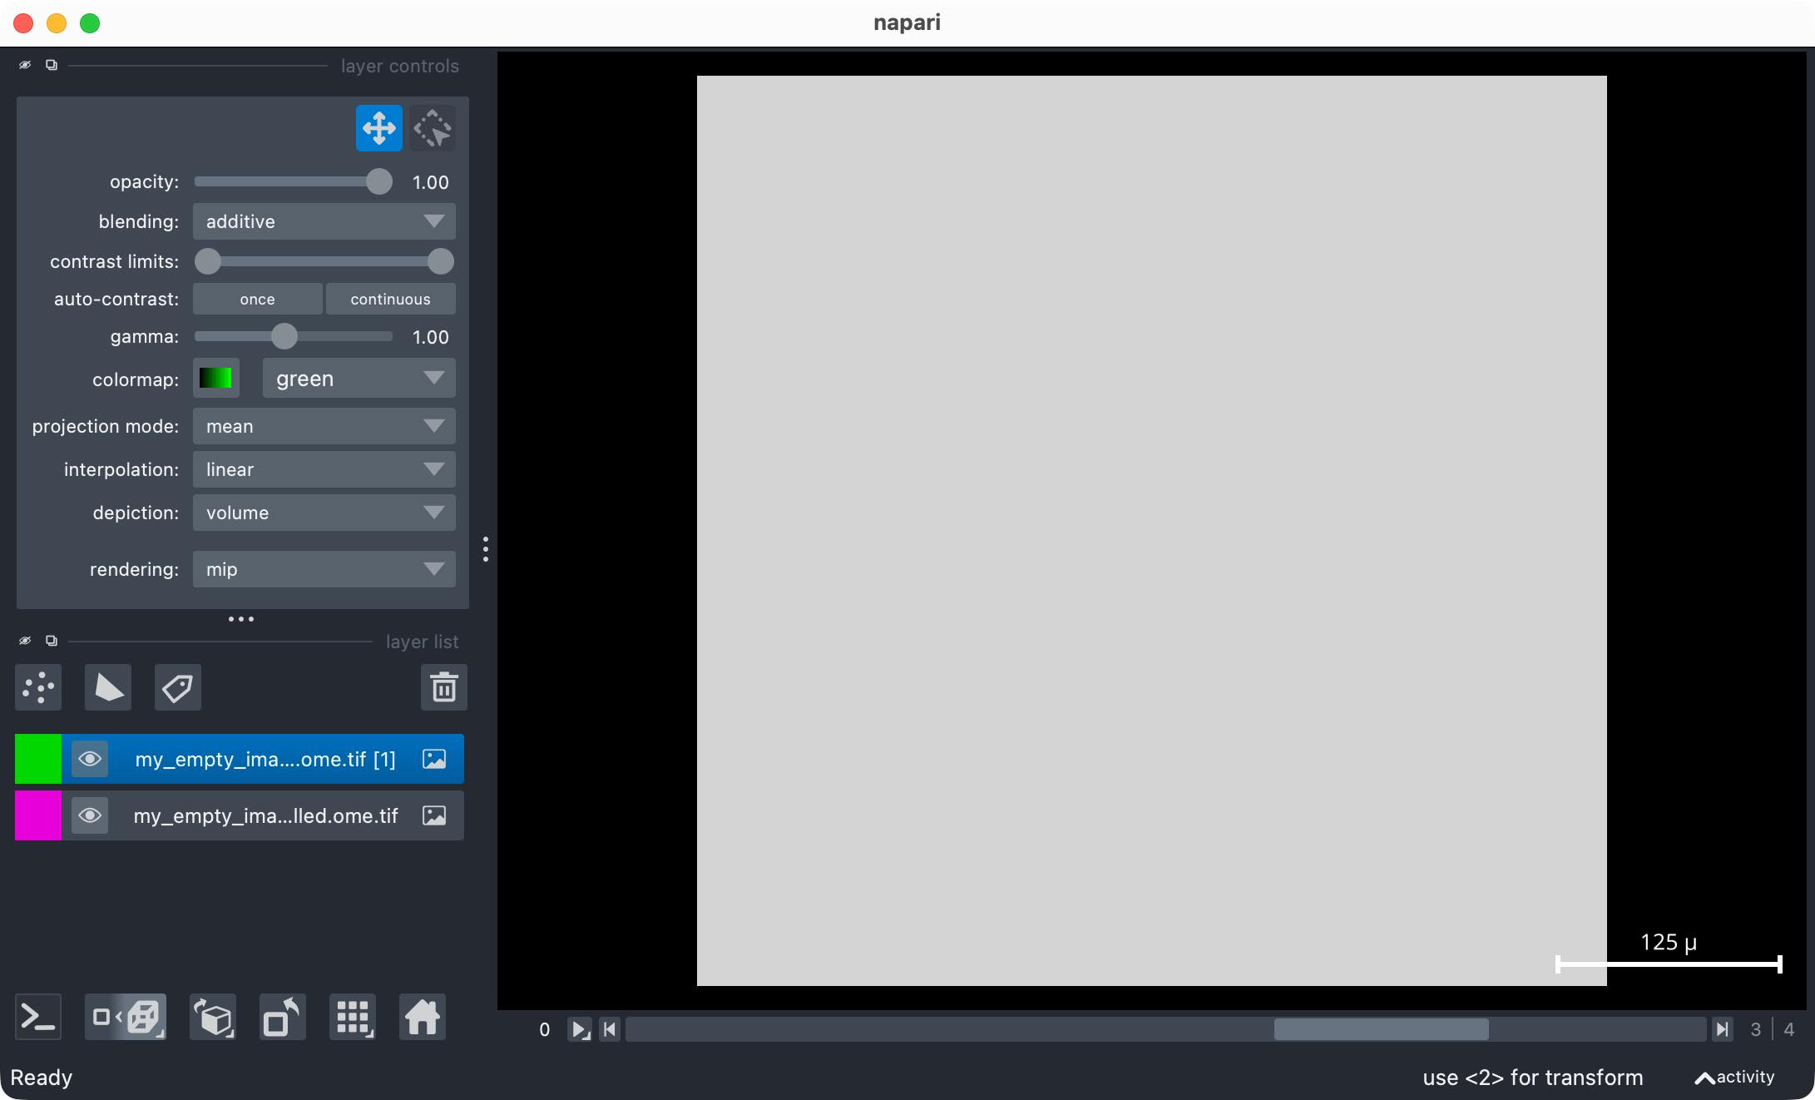Click the image type icon of green layer
Screen dimensions: 1815x1100
coord(434,759)
